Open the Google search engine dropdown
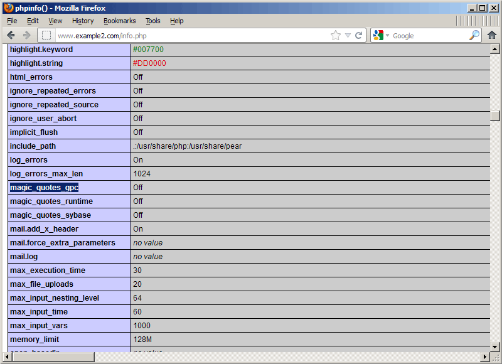 pyautogui.click(x=381, y=35)
